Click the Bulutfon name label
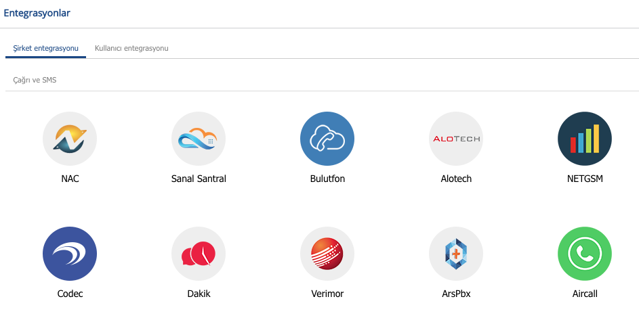Image resolution: width=639 pixels, height=320 pixels. (327, 179)
